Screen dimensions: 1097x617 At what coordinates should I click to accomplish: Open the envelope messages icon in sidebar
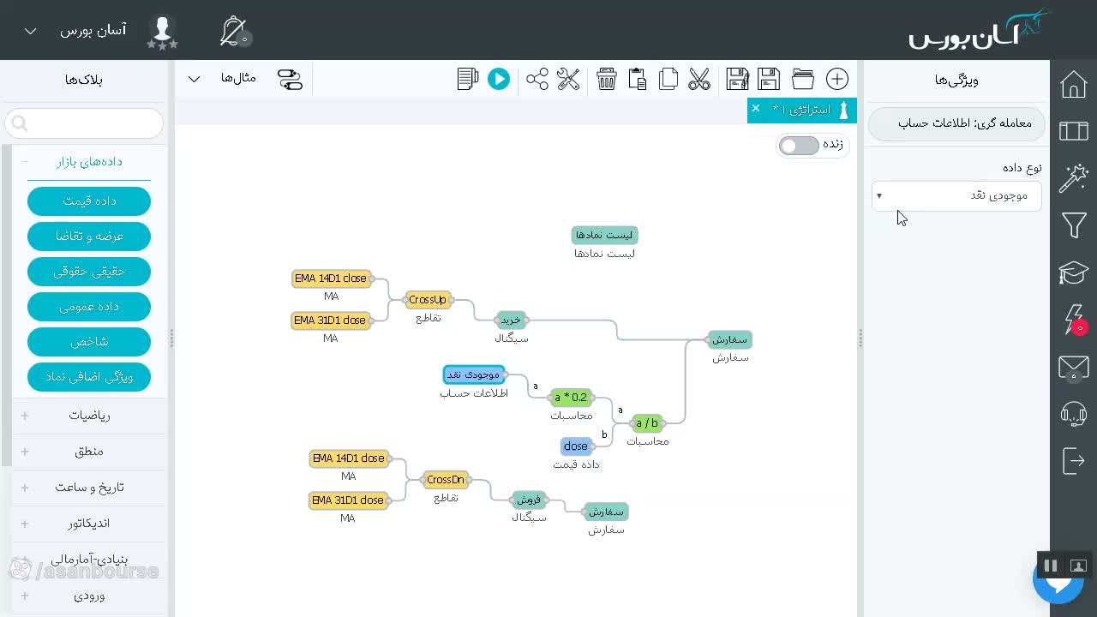coord(1074,368)
